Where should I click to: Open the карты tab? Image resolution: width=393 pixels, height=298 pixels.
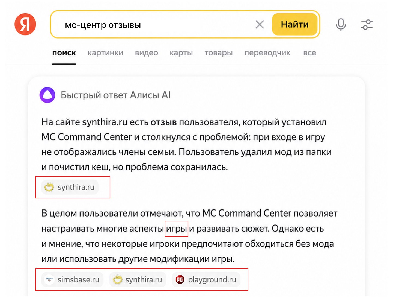181,53
